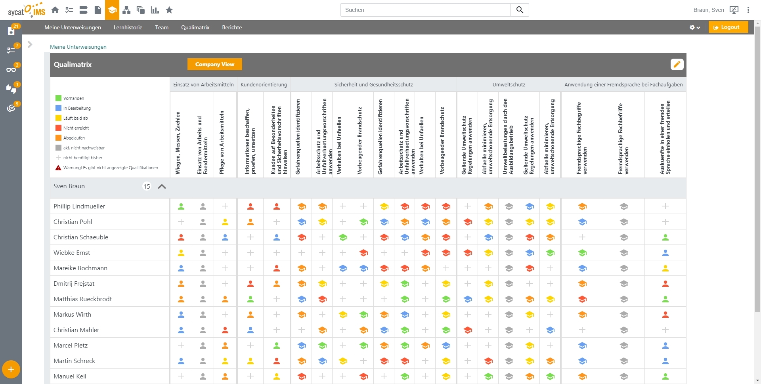Select the Martin Schreck row name

pyautogui.click(x=75, y=361)
